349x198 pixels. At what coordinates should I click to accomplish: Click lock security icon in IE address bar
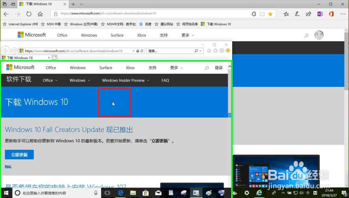pos(138,51)
